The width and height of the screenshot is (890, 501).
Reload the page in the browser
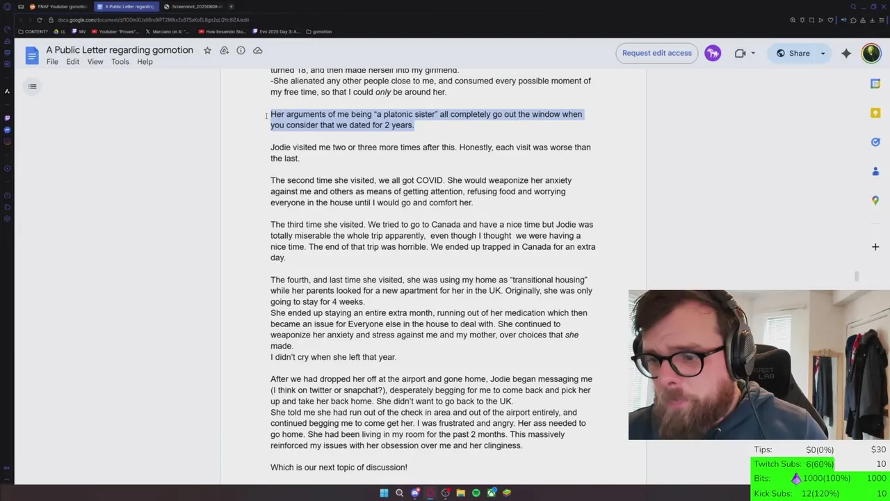(39, 20)
